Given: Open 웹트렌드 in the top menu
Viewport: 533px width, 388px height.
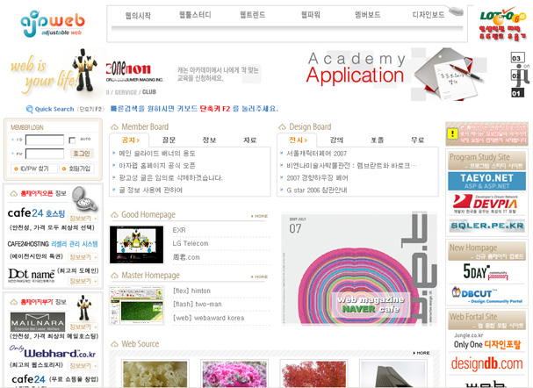Looking at the screenshot, I should 253,15.
